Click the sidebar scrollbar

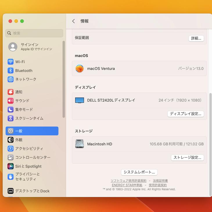pyautogui.click(x=64, y=79)
